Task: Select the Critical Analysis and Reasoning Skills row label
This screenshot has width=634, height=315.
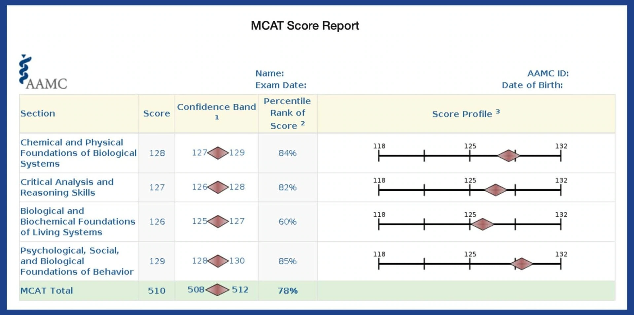Action: coord(67,187)
